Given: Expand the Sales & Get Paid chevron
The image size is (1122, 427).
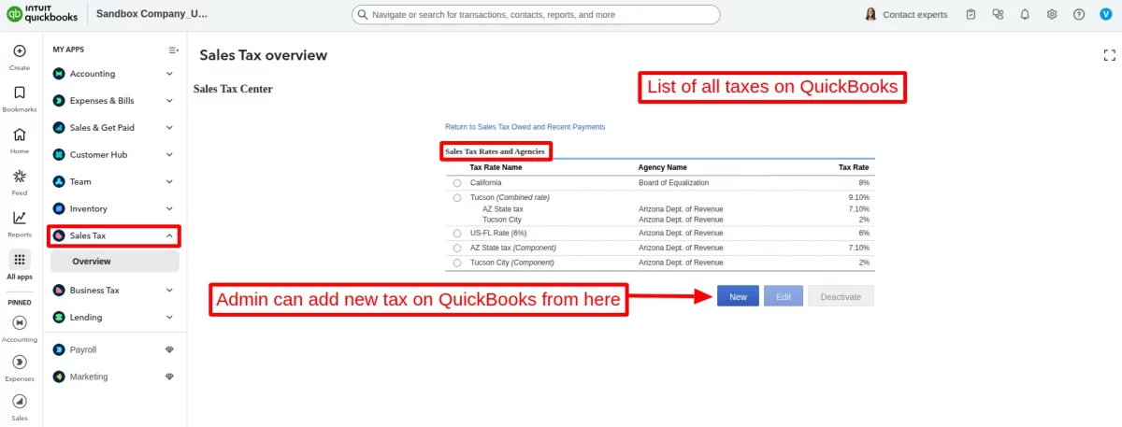Looking at the screenshot, I should (x=169, y=128).
